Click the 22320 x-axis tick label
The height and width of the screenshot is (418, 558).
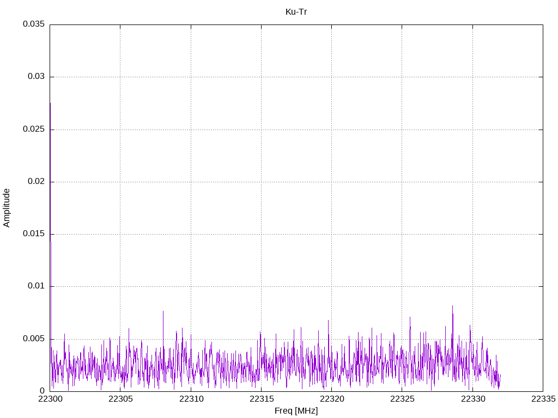click(331, 399)
